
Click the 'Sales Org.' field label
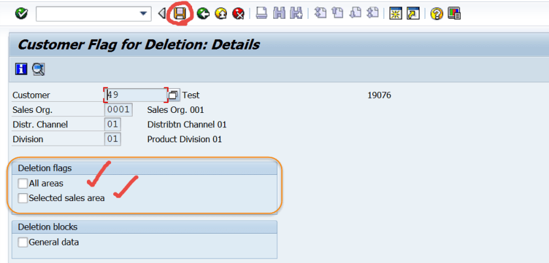click(x=32, y=110)
